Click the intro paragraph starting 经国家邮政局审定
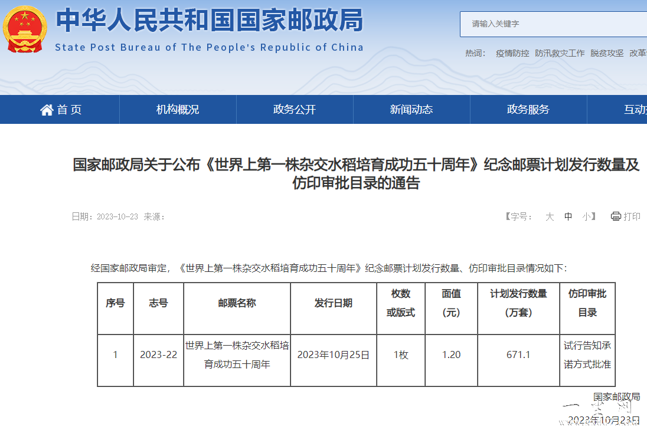Viewport: 647px width, 430px height. click(x=329, y=268)
